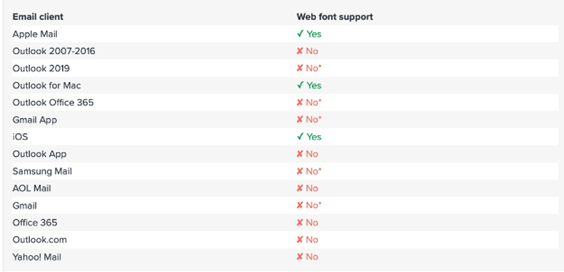Click the red X beside Outlook.com
This screenshot has height=272, width=564.
click(x=300, y=239)
